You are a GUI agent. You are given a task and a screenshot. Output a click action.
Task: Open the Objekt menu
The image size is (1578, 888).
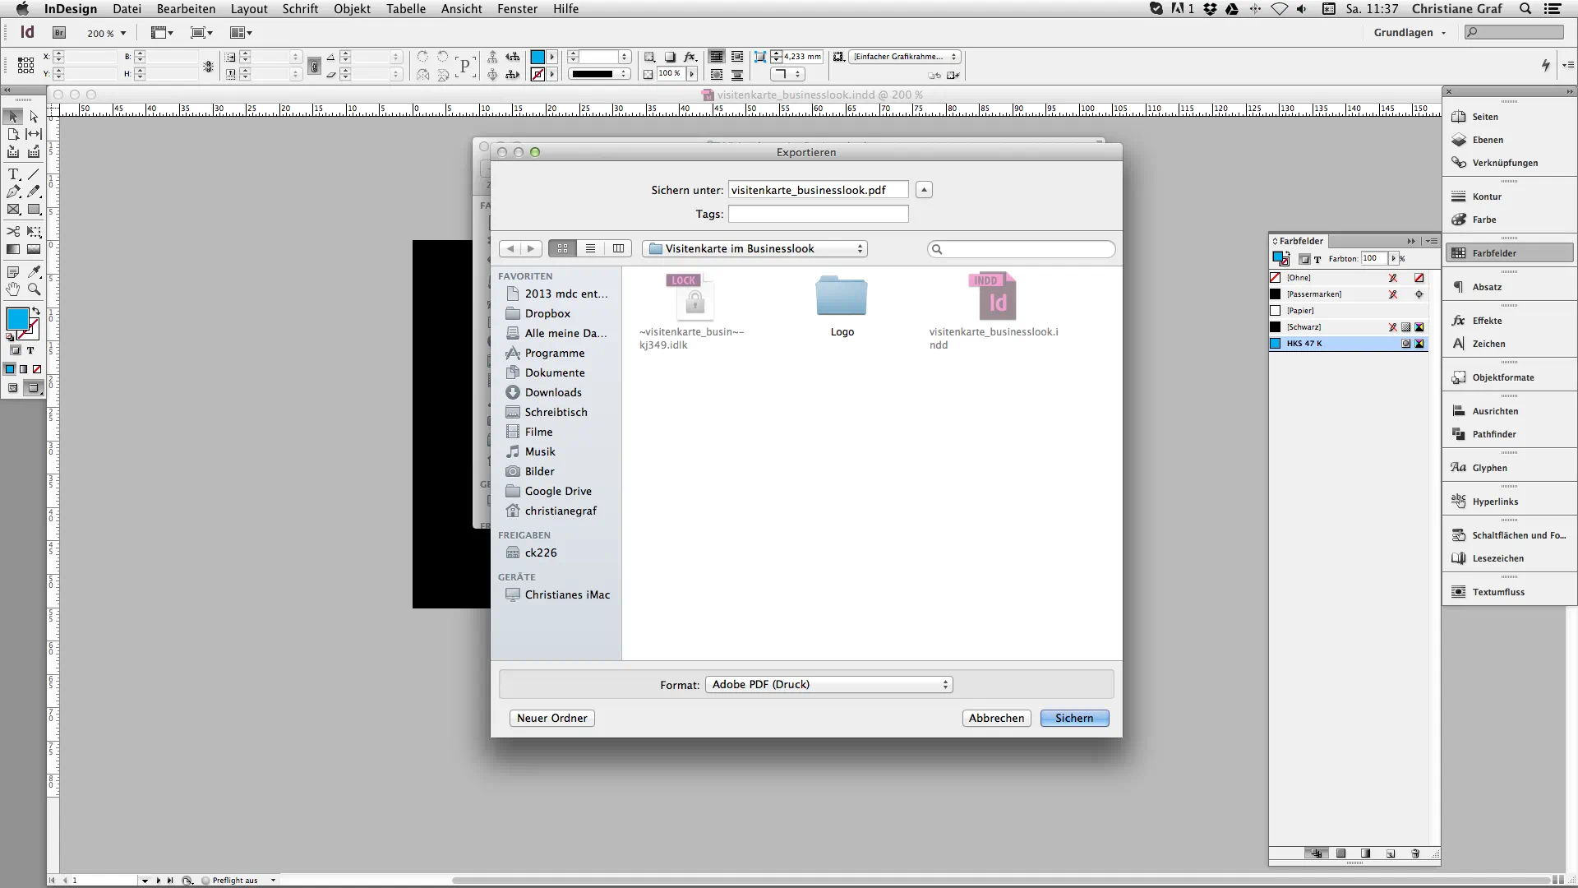[352, 9]
